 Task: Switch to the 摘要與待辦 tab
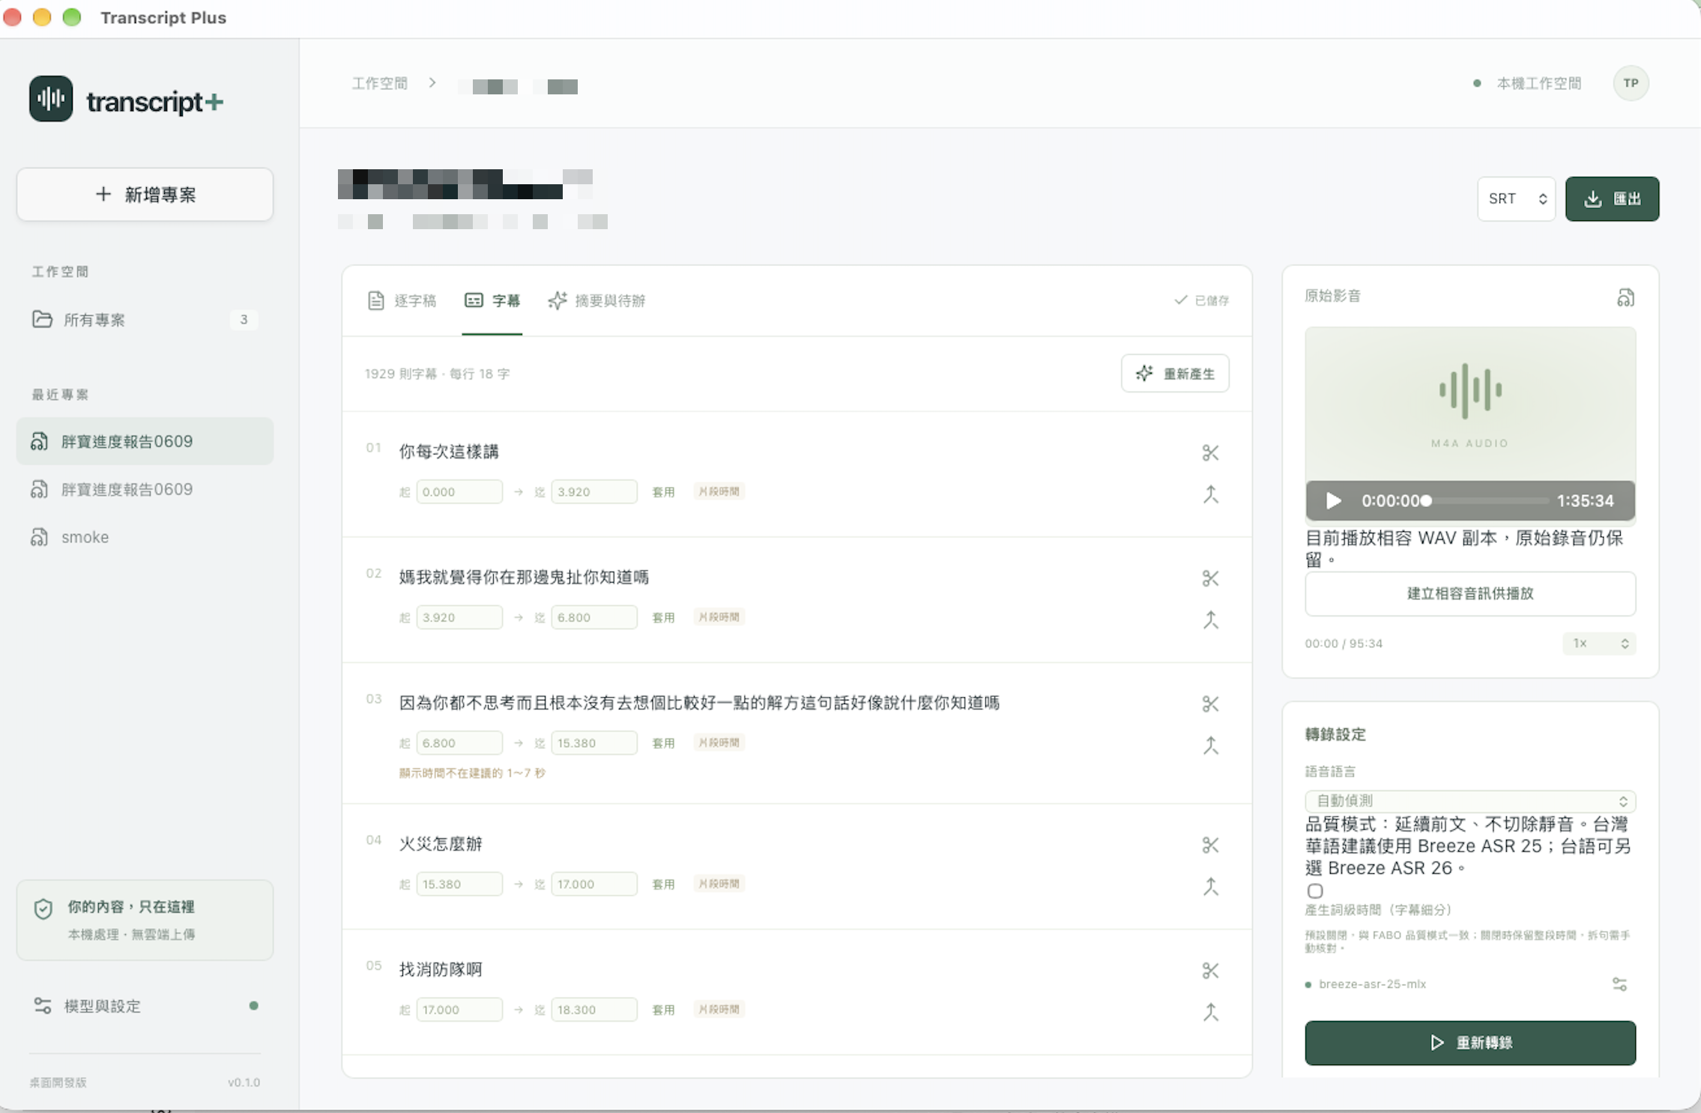click(596, 300)
